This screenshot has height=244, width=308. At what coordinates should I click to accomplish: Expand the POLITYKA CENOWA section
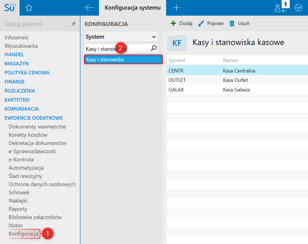pyautogui.click(x=27, y=73)
